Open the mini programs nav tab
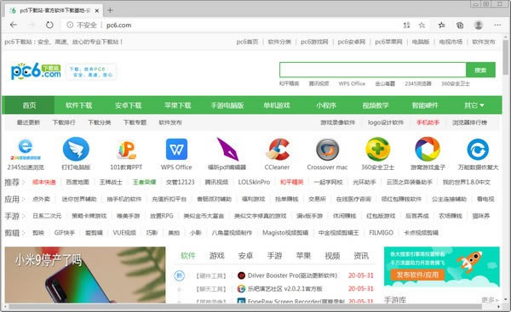 (326, 105)
